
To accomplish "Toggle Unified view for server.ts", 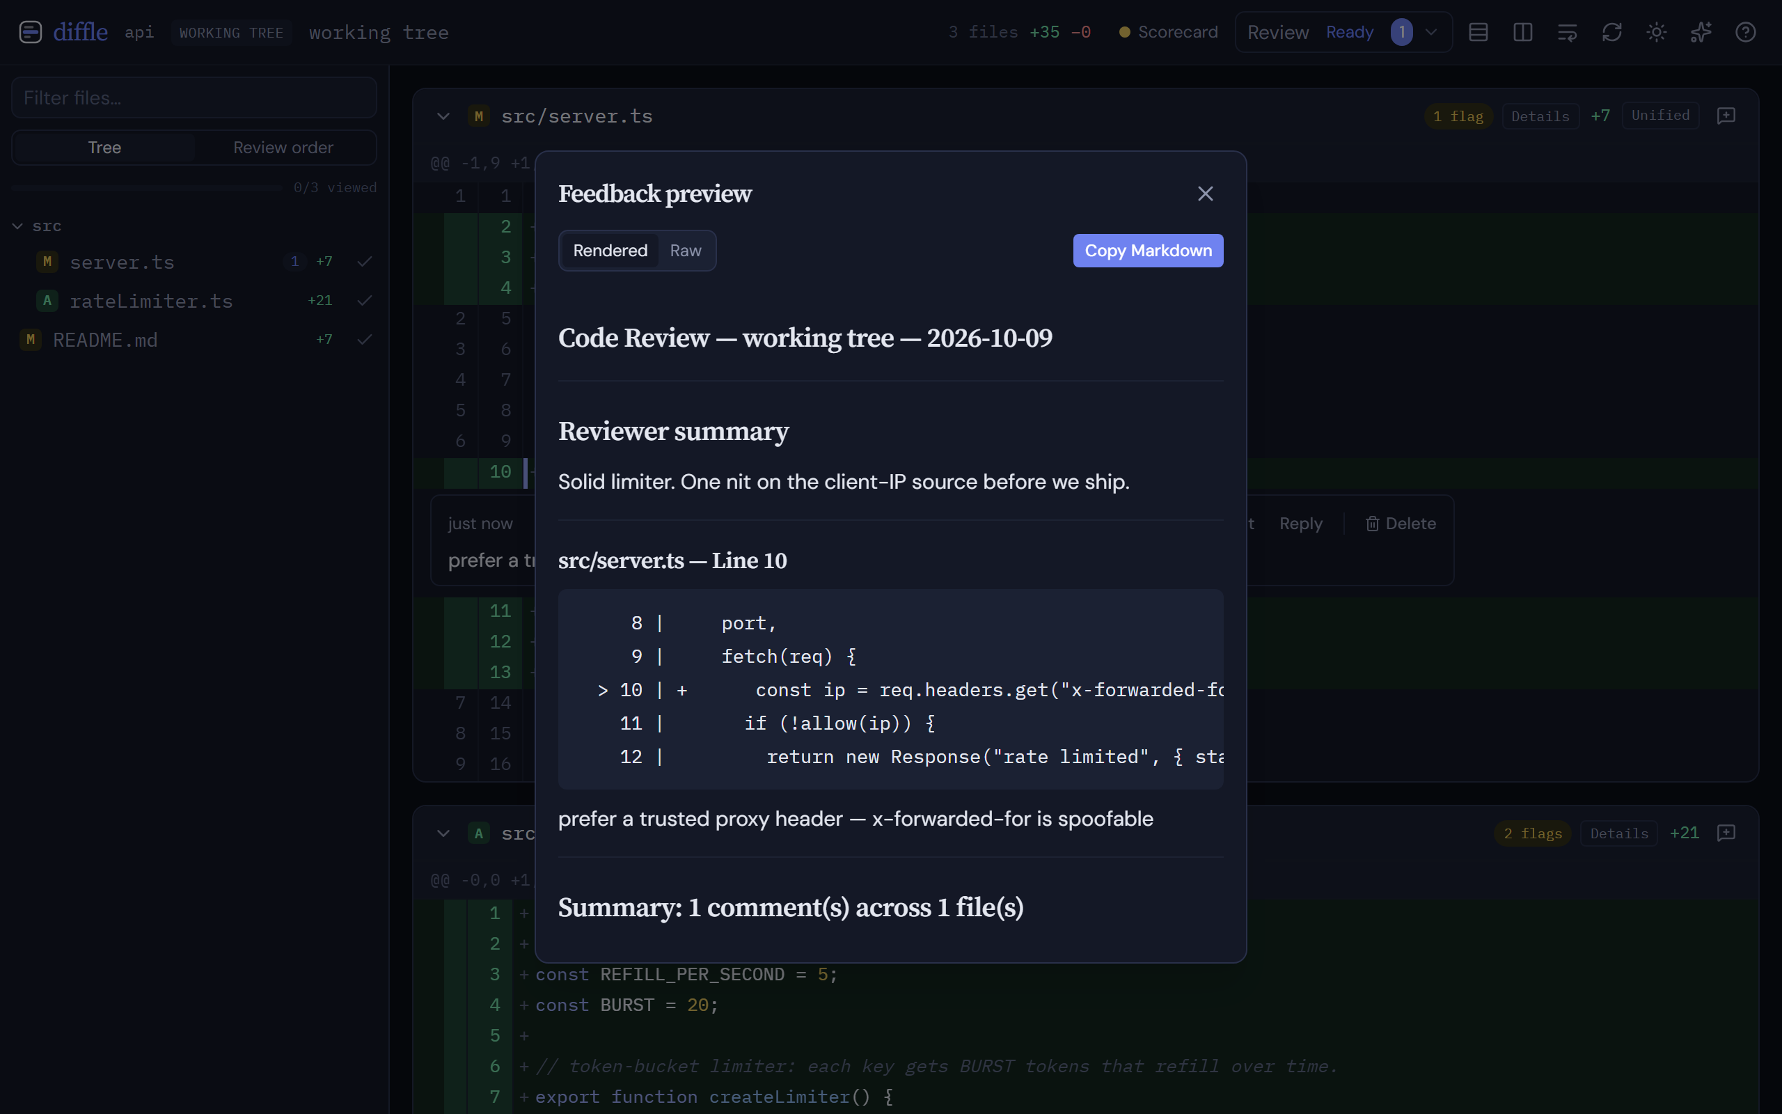I will (x=1659, y=116).
